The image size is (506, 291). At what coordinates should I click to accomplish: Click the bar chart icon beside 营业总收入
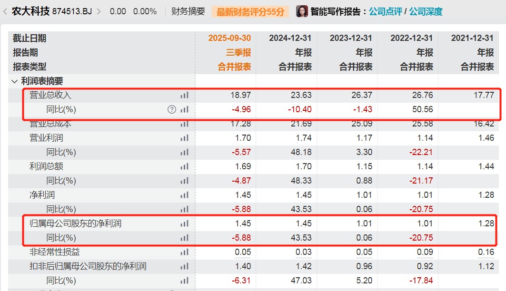pyautogui.click(x=185, y=95)
